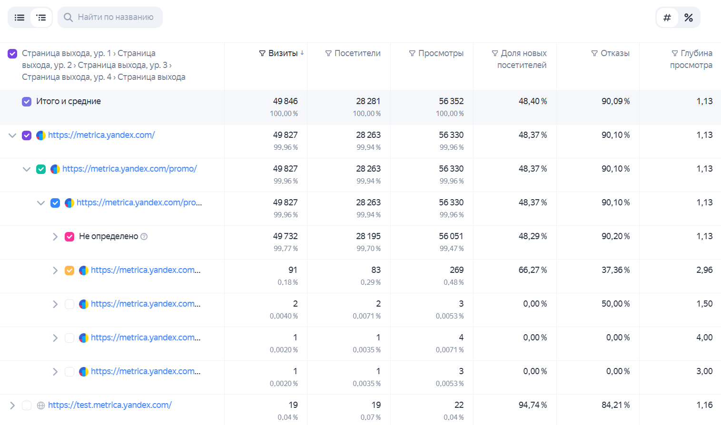Select absolute numbers (#) display mode
The height and width of the screenshot is (425, 721).
click(x=667, y=18)
